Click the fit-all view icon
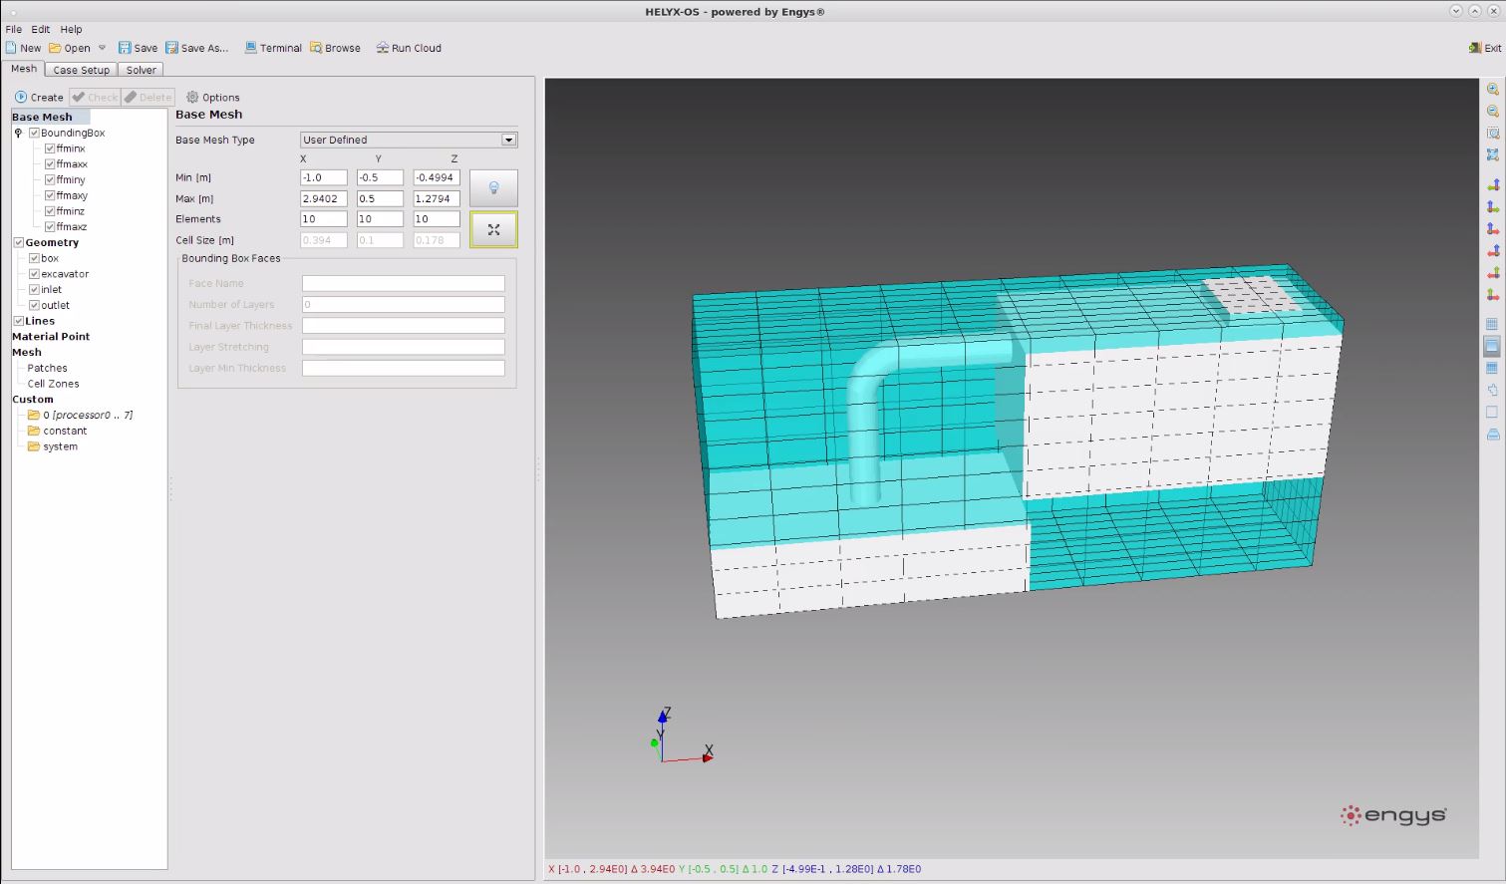Image resolution: width=1506 pixels, height=884 pixels. pyautogui.click(x=1492, y=155)
